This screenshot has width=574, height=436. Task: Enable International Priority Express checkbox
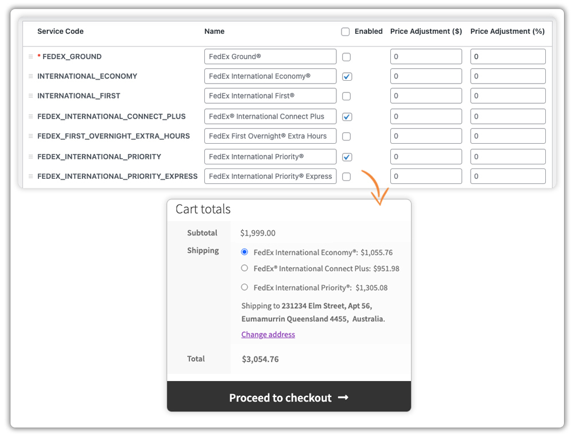pos(346,176)
